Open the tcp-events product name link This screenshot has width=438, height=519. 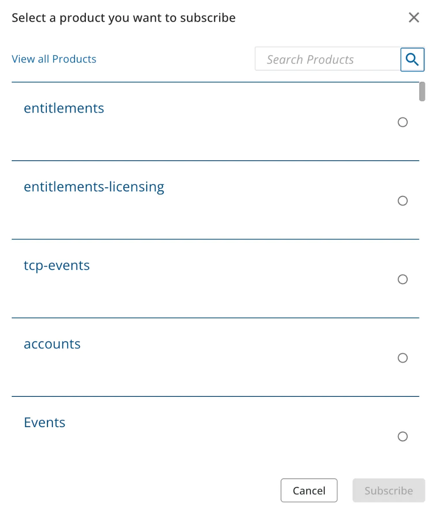pos(57,266)
